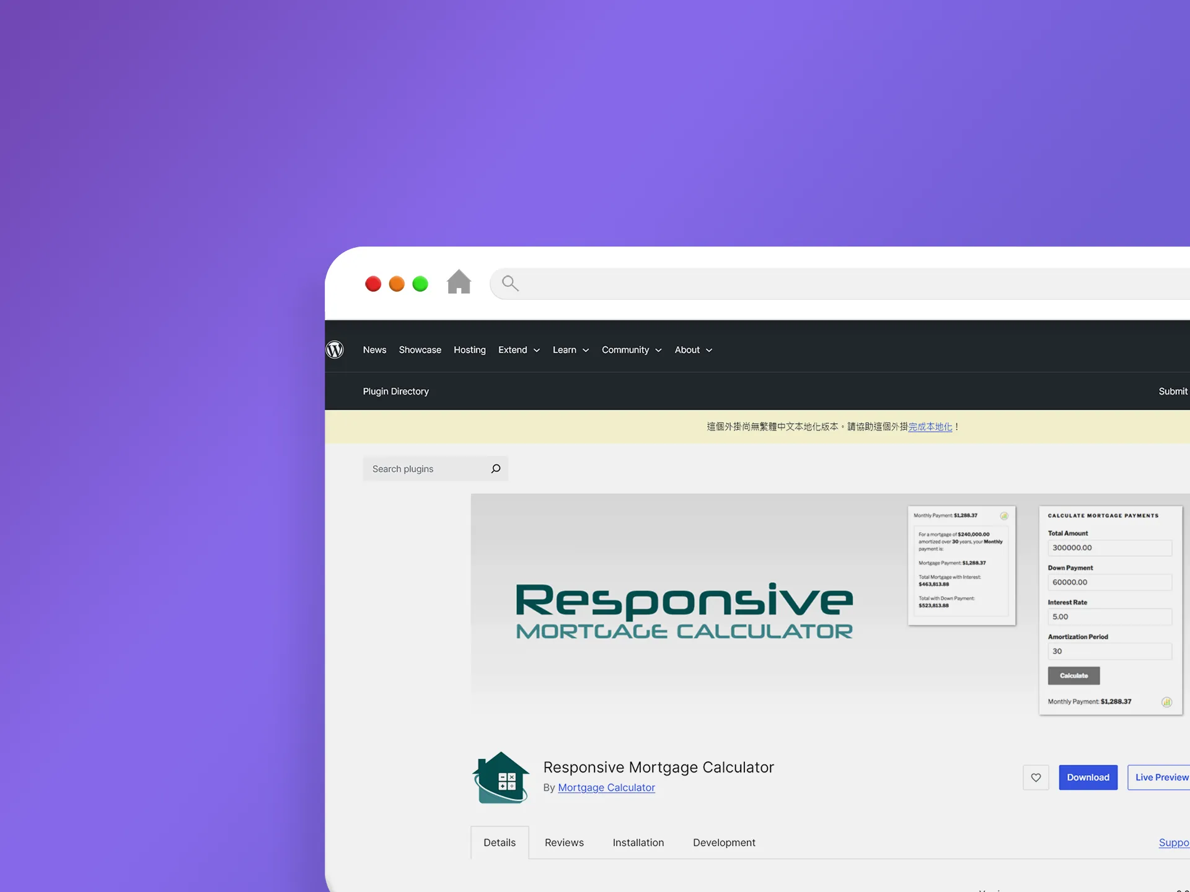Click the Live Preview button
The height and width of the screenshot is (892, 1190).
coord(1159,777)
